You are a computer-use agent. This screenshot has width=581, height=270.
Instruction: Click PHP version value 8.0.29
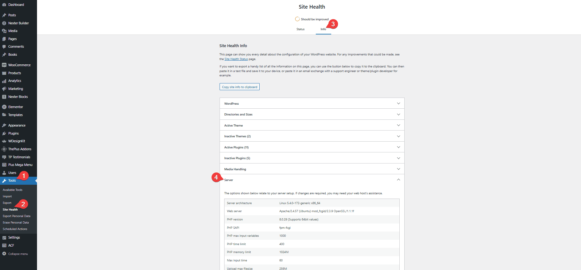pyautogui.click(x=299, y=220)
